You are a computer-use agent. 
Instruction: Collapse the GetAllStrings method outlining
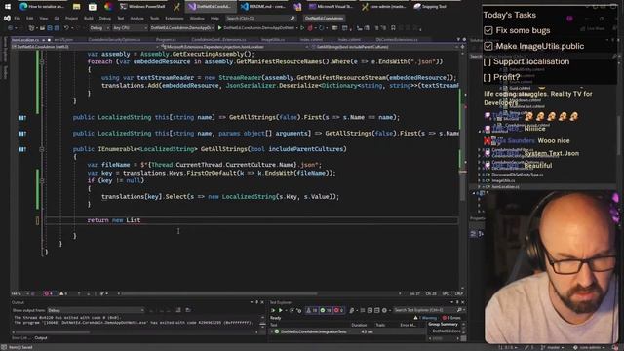(42, 149)
